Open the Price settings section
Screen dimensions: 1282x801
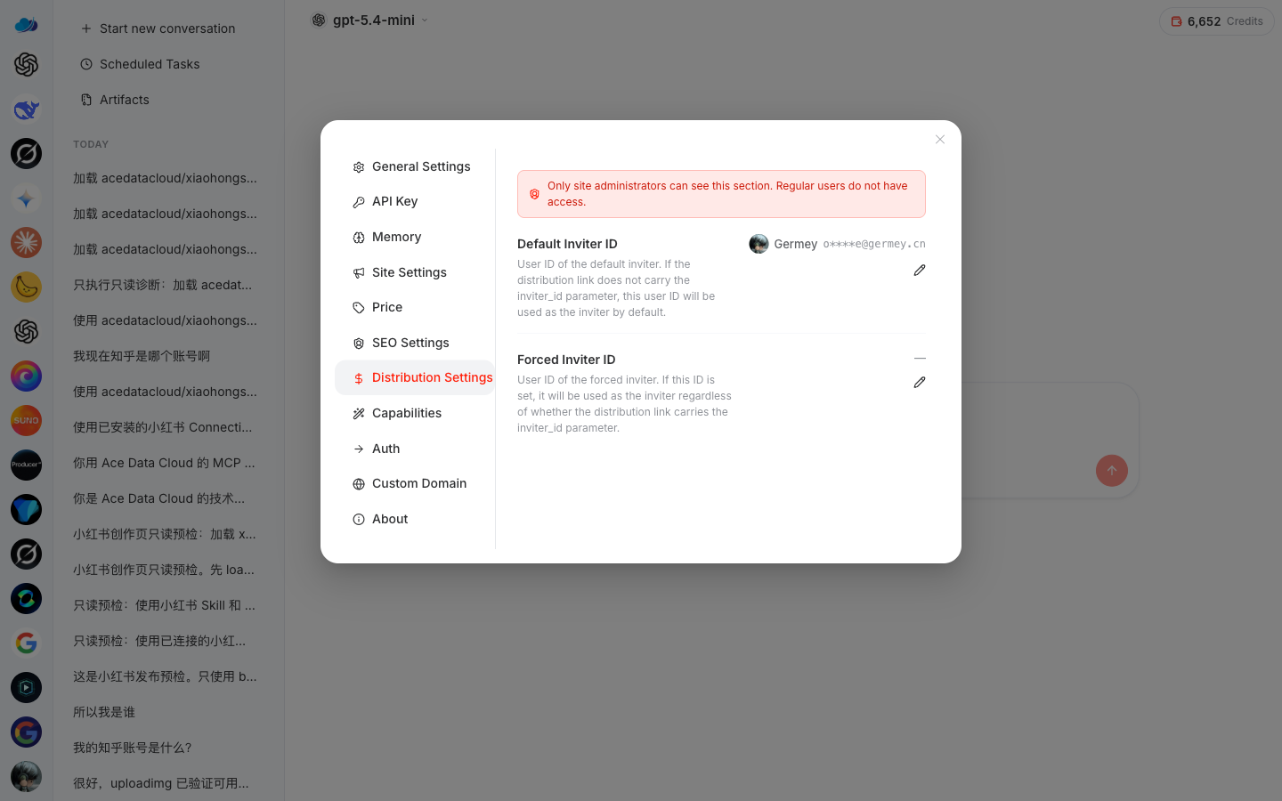[415, 307]
